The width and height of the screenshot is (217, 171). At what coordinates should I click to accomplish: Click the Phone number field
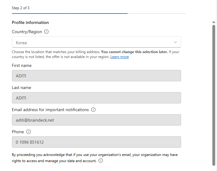96,142
